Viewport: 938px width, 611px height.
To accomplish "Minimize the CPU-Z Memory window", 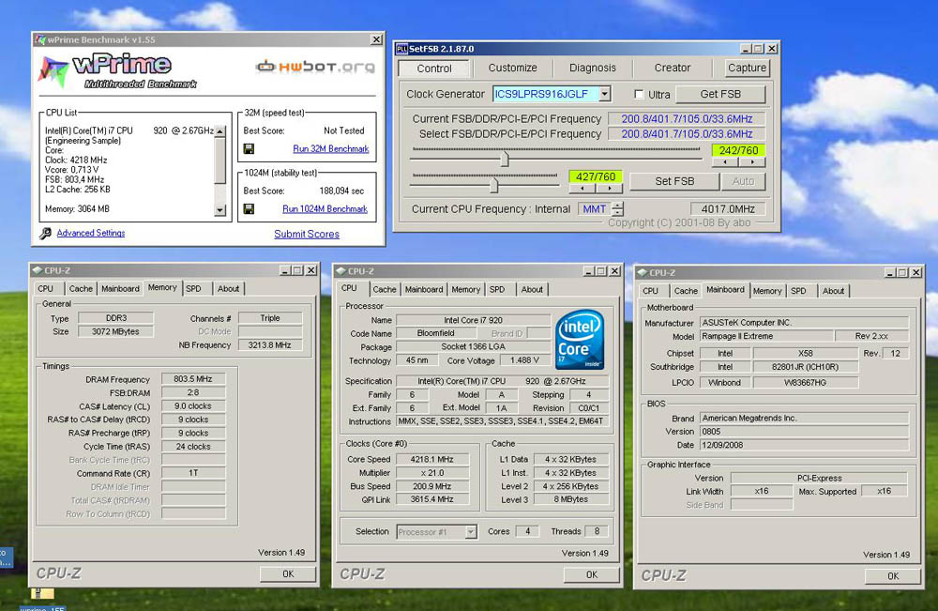I will [285, 270].
